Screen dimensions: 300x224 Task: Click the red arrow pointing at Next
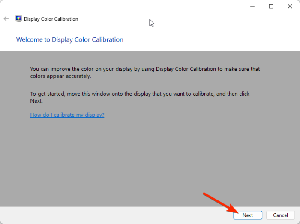pyautogui.click(x=219, y=203)
